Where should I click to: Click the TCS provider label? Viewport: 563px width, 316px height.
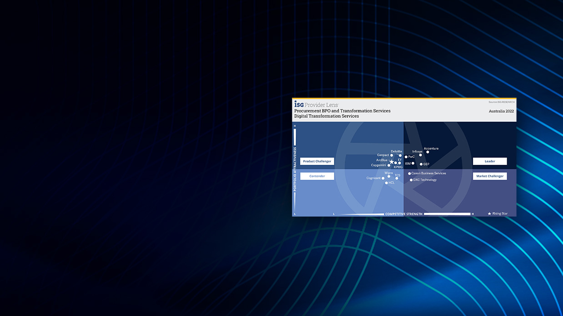click(397, 175)
